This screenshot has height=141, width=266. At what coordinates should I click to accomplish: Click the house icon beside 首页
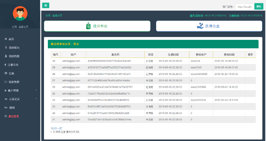[x=6, y=39]
